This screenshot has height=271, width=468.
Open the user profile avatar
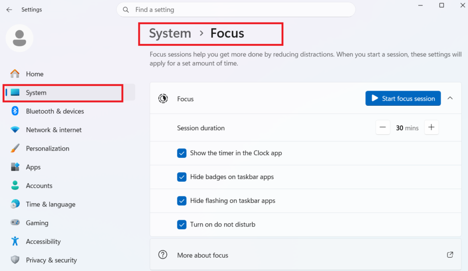point(19,38)
